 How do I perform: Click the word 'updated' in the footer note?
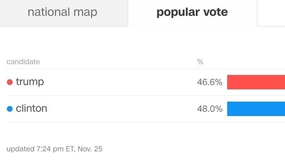[21, 149]
